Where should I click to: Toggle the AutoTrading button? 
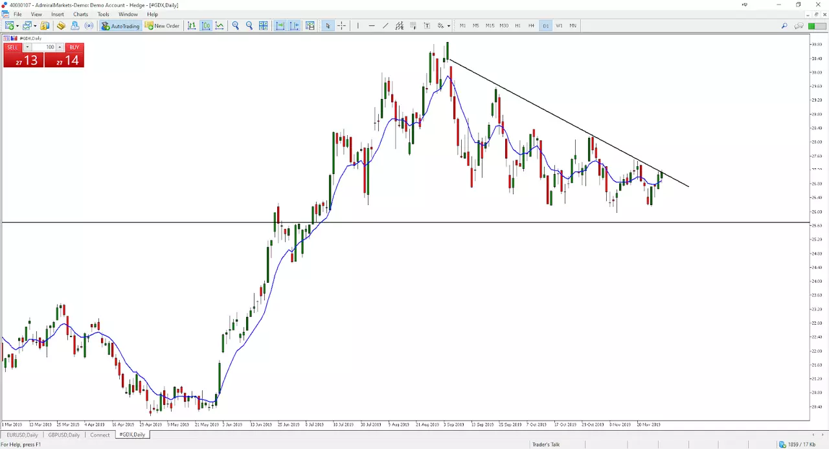point(120,26)
